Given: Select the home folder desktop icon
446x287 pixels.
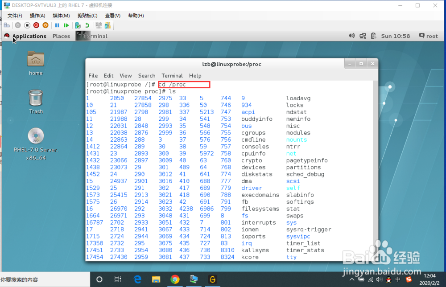Looking at the screenshot, I should (36, 63).
